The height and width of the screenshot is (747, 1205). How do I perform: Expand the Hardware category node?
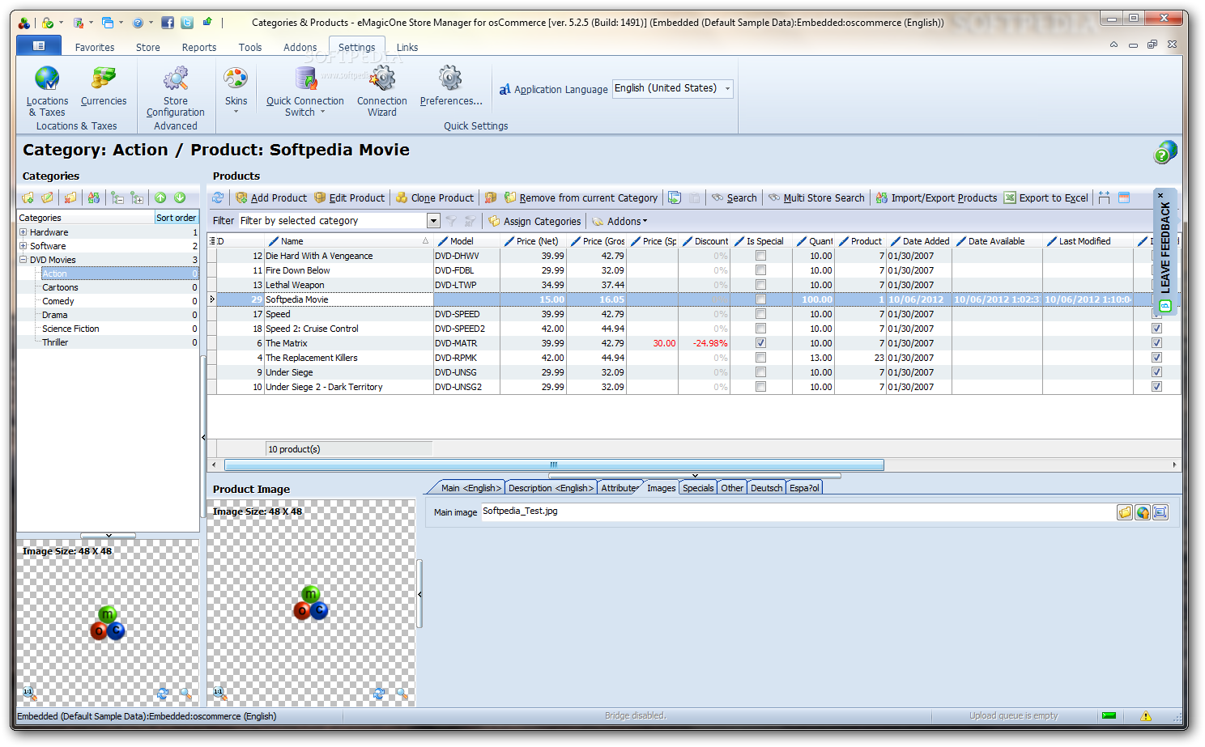[23, 232]
